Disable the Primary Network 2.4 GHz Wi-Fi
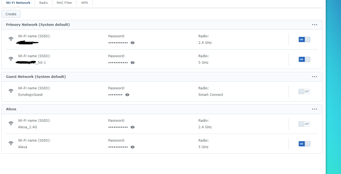This screenshot has height=174, width=341. click(304, 39)
